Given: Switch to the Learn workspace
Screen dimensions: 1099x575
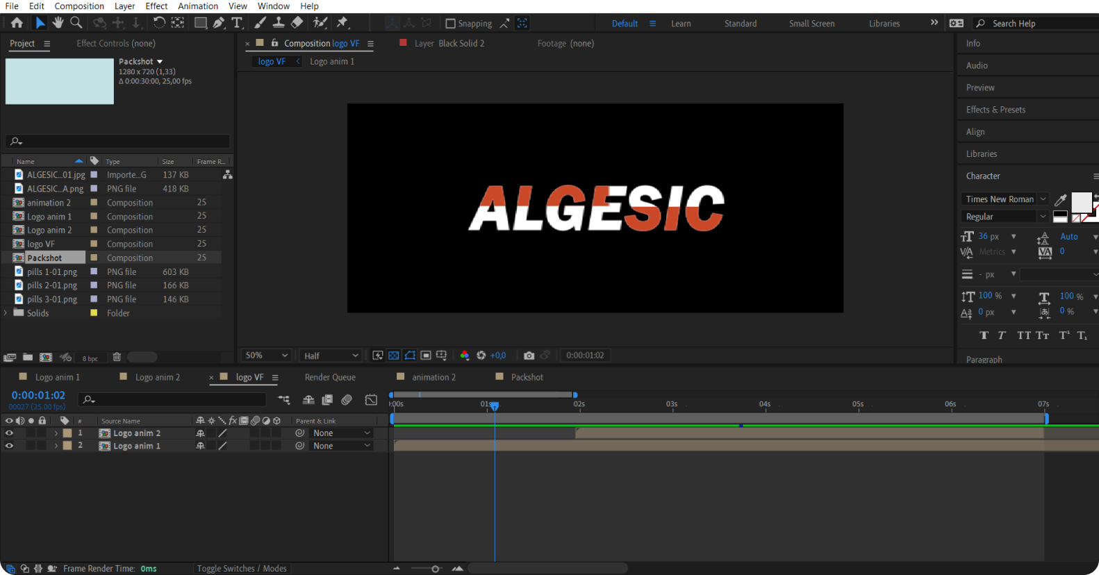Looking at the screenshot, I should tap(681, 24).
